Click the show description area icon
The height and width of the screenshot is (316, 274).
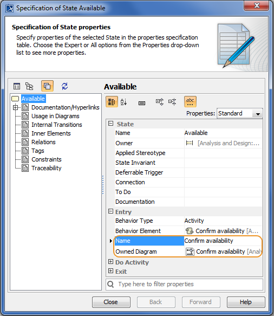pos(142,103)
